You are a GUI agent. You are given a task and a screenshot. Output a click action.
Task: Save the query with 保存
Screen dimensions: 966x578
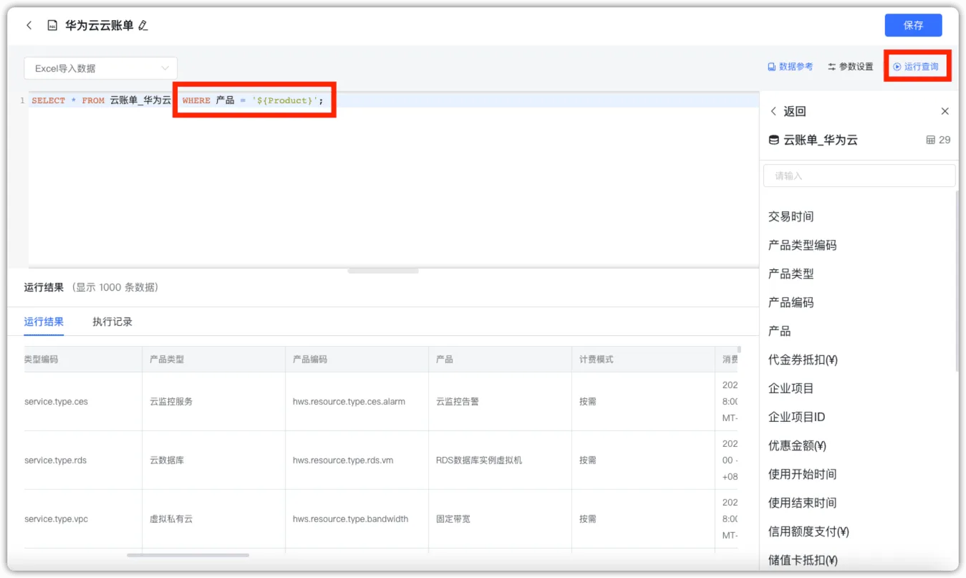click(913, 25)
